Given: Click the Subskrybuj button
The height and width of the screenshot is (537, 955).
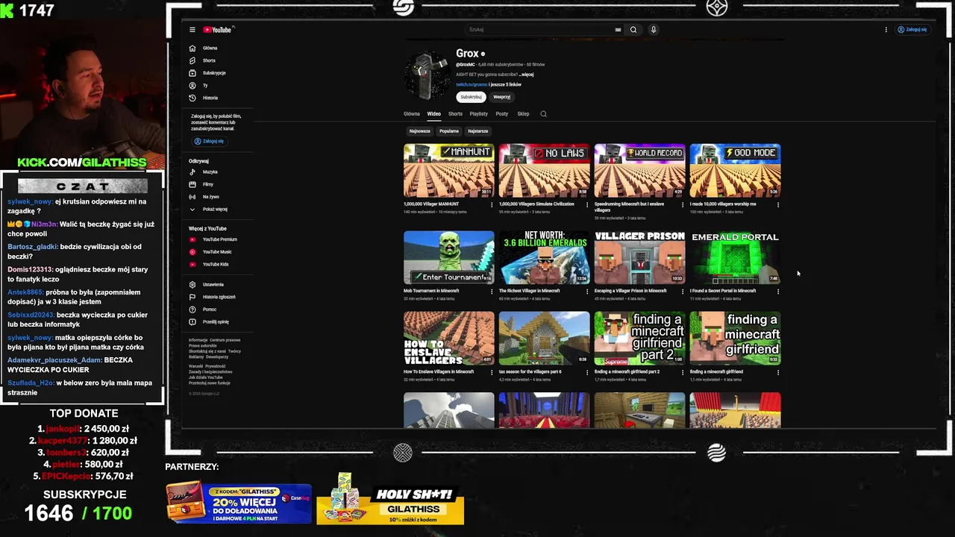Looking at the screenshot, I should pos(471,97).
